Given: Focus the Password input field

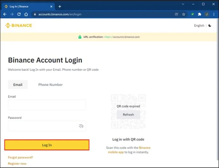Looking at the screenshot, I should tap(47, 126).
